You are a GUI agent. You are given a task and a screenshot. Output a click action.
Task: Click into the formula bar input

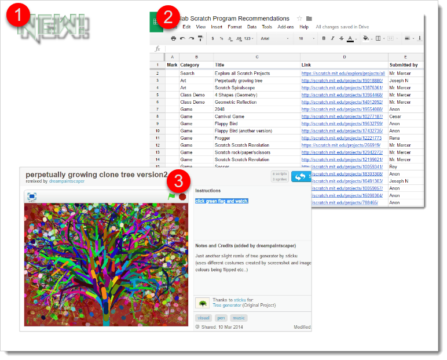(x=294, y=49)
